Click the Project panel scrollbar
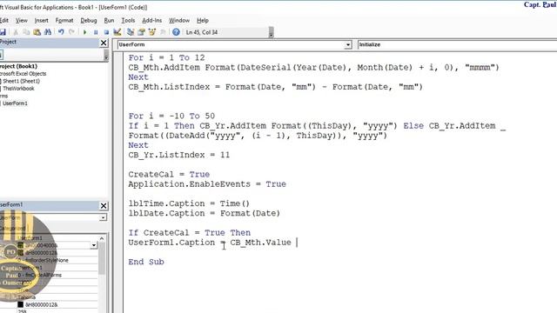 [106, 56]
